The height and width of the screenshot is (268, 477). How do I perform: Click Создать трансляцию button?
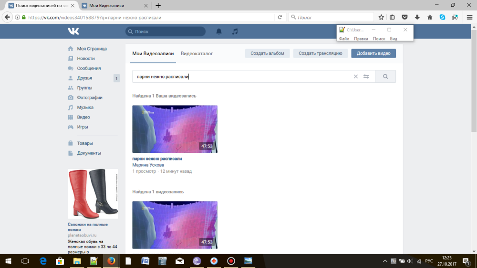point(320,53)
